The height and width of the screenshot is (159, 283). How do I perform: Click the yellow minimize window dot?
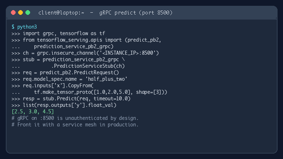[21, 13]
